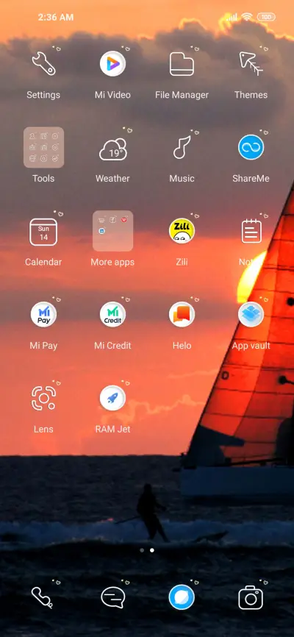Launch the Helo app
This screenshot has width=294, height=637.
pyautogui.click(x=182, y=314)
